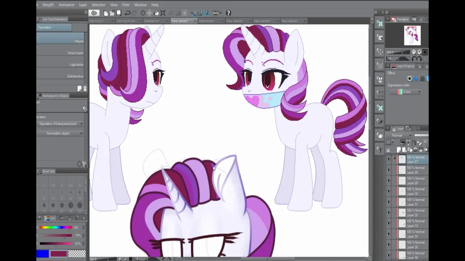
Task: Select brush size 10 preset
Action: 80,195
